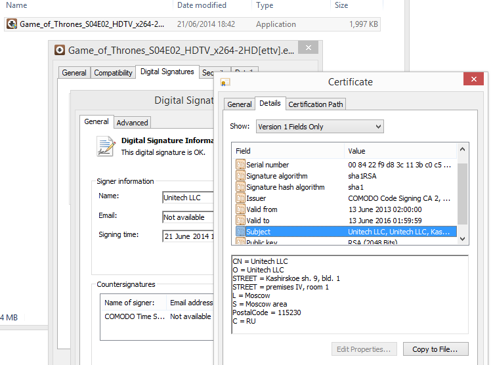Click the Properties dialog title bar icon
Screen dimensions: 493x365
[60, 50]
